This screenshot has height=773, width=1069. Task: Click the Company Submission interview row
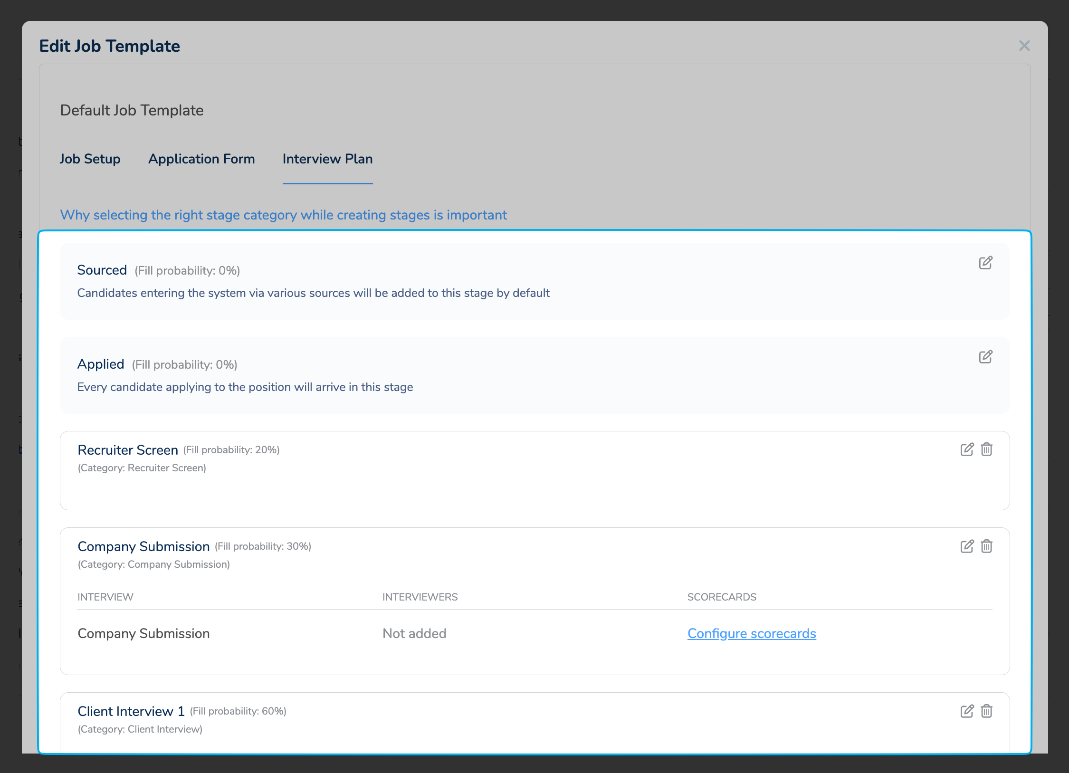(x=143, y=634)
